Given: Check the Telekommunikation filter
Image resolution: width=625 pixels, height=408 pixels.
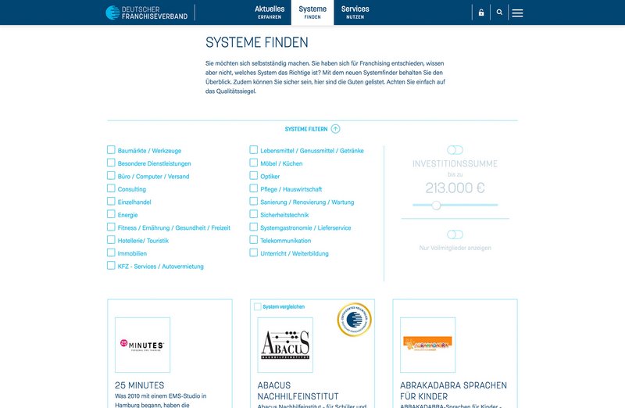Looking at the screenshot, I should coord(254,240).
